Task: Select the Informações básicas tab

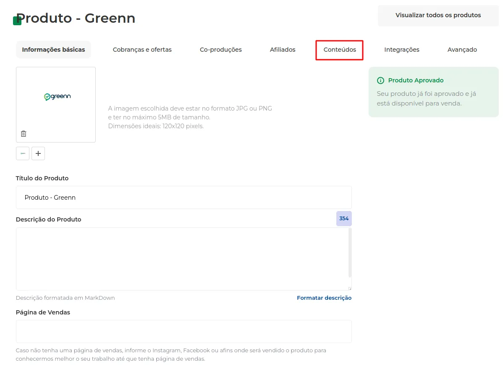Action: [x=54, y=50]
